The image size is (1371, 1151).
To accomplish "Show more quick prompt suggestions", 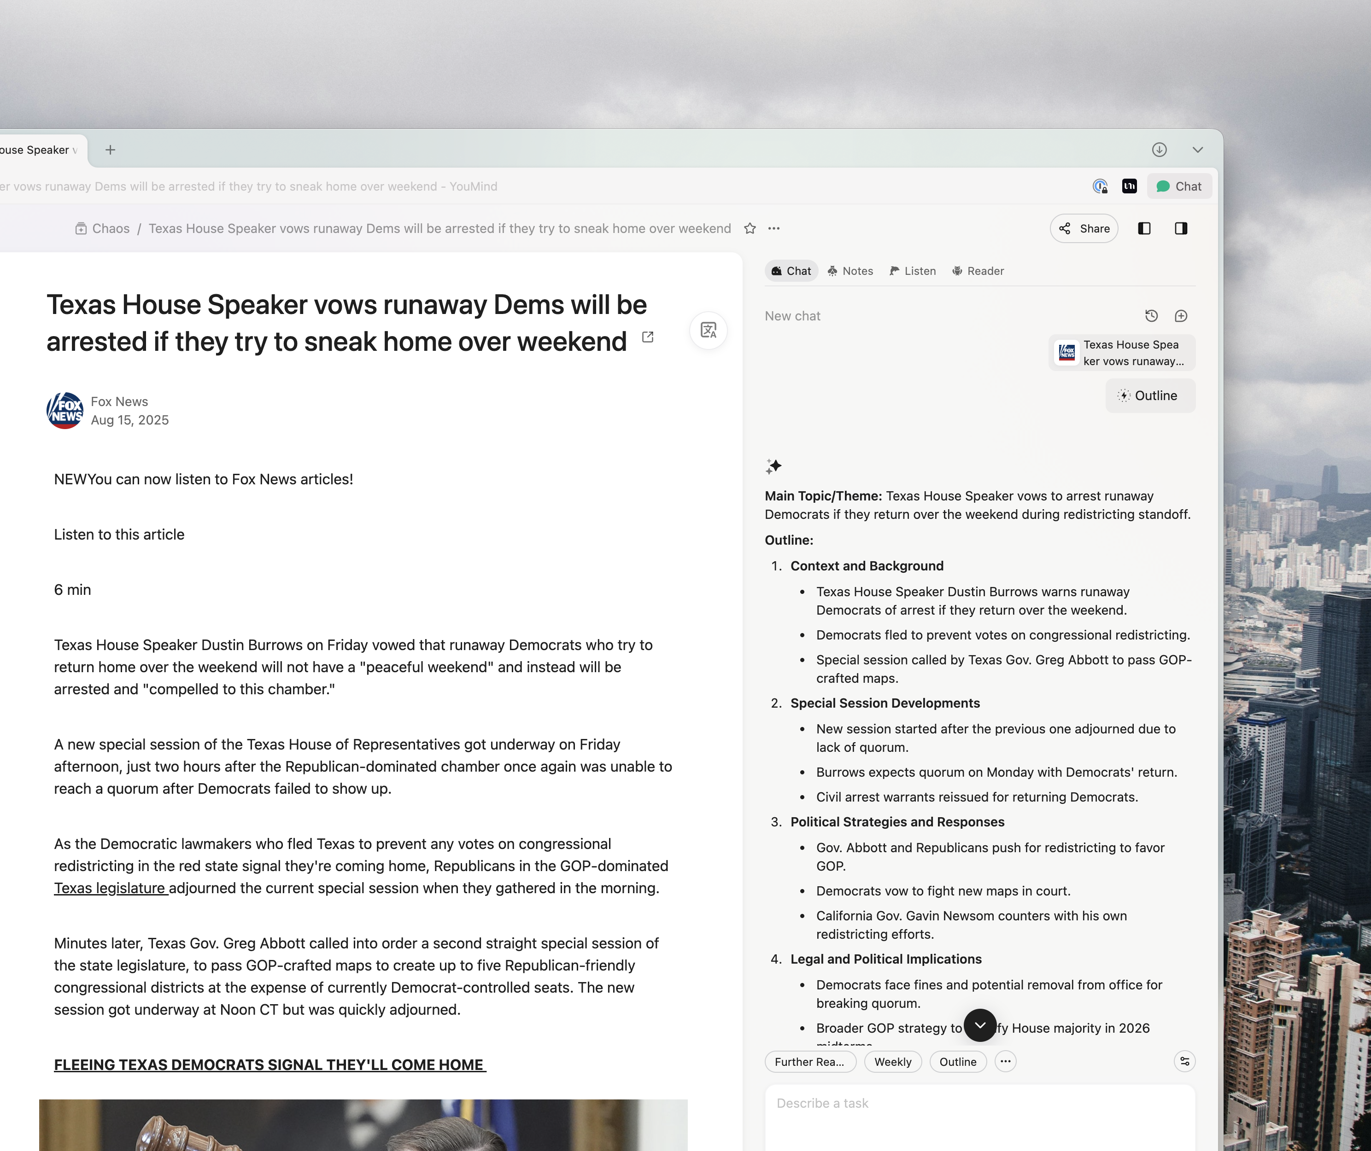I will tap(1005, 1062).
